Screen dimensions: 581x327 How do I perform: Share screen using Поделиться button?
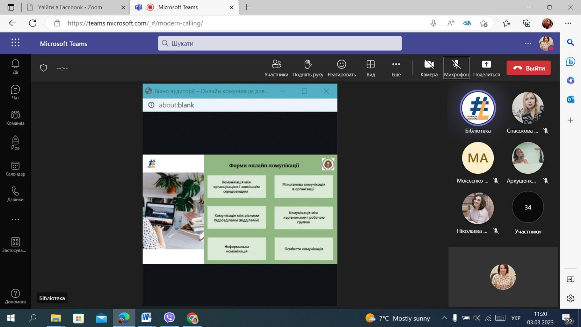(486, 68)
